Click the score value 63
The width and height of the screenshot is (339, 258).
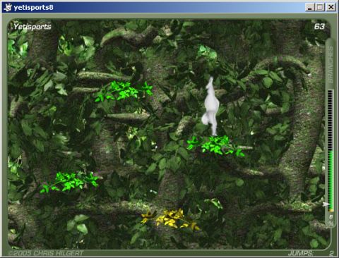(319, 27)
